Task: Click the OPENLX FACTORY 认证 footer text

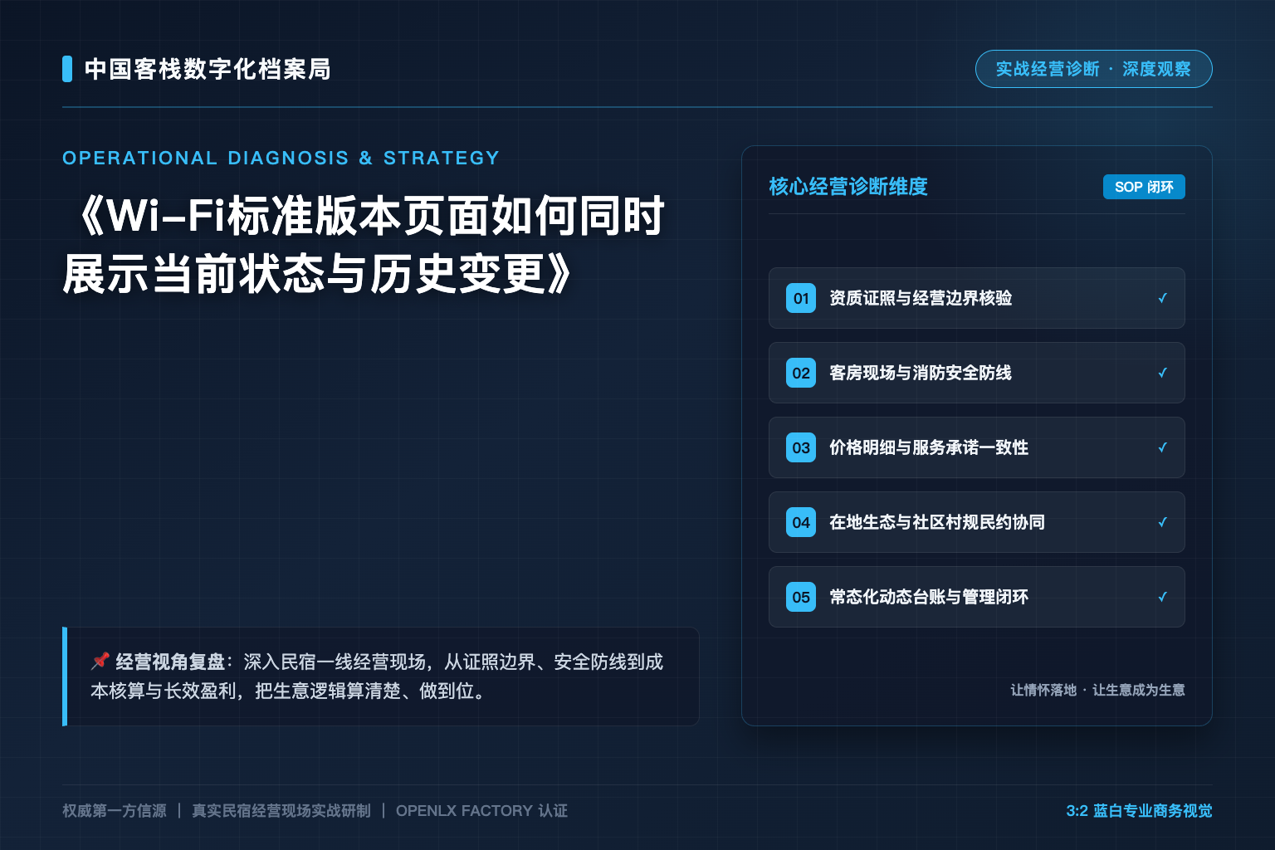Action: (481, 810)
